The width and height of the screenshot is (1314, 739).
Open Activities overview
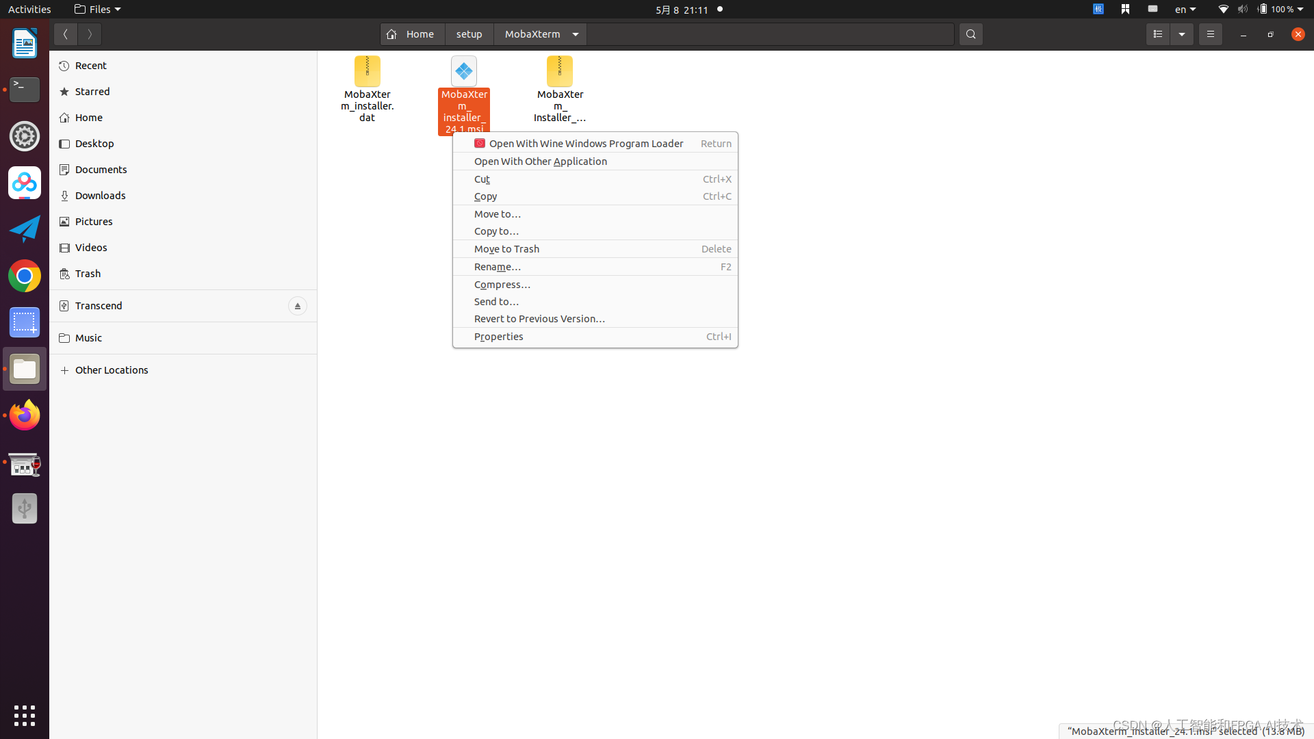click(29, 9)
